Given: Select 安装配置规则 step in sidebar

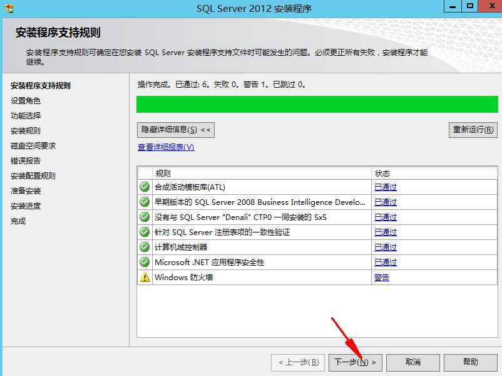Looking at the screenshot, I should [33, 175].
